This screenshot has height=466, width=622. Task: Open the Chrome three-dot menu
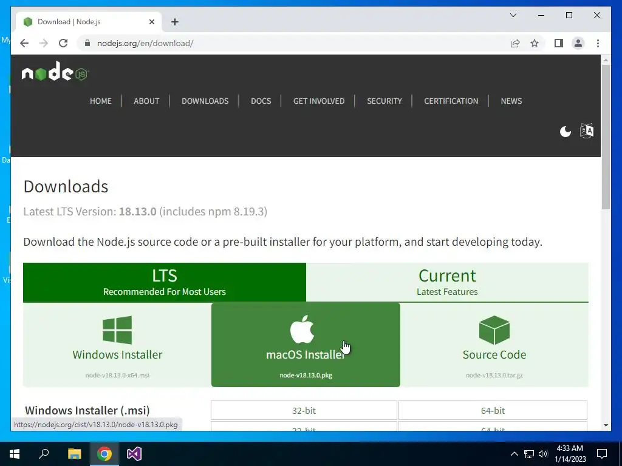coord(598,43)
